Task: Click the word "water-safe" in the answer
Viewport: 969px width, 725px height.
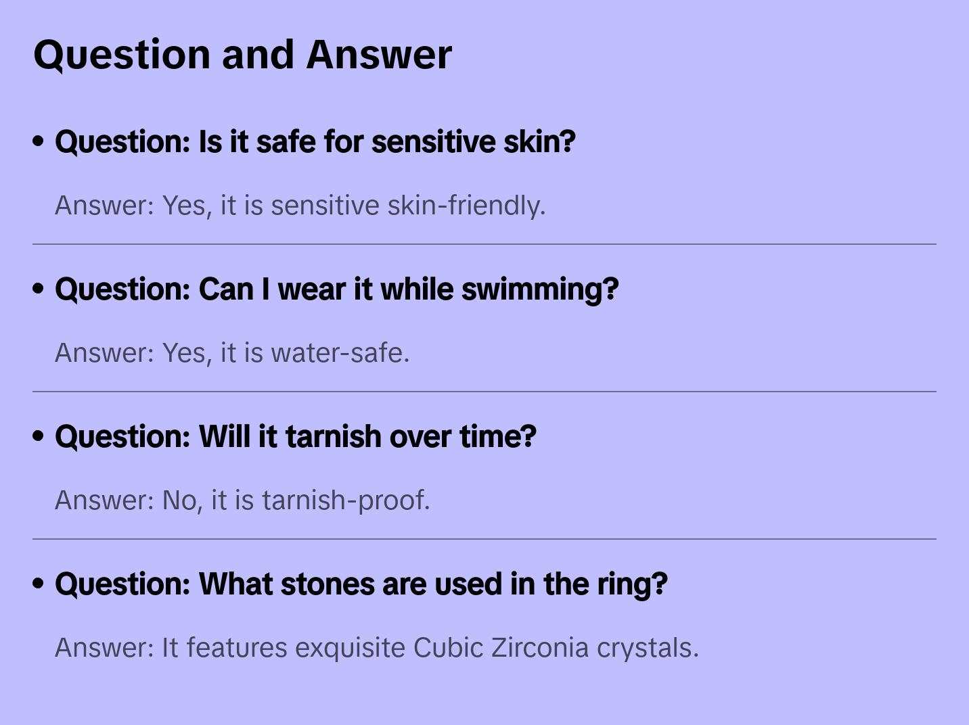Action: [340, 353]
